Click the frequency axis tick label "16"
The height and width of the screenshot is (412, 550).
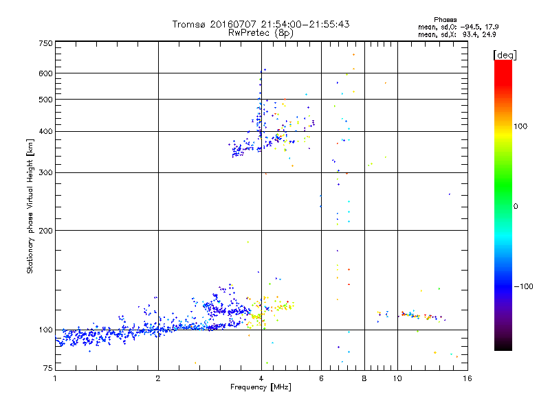[x=467, y=378]
